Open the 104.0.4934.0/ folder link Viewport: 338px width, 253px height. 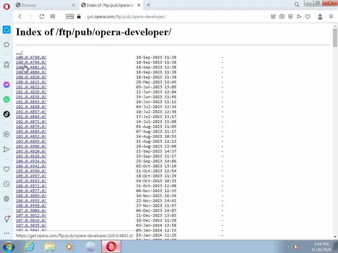click(31, 161)
